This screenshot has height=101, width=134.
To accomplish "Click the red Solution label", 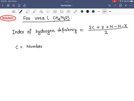I will pos(8,18).
